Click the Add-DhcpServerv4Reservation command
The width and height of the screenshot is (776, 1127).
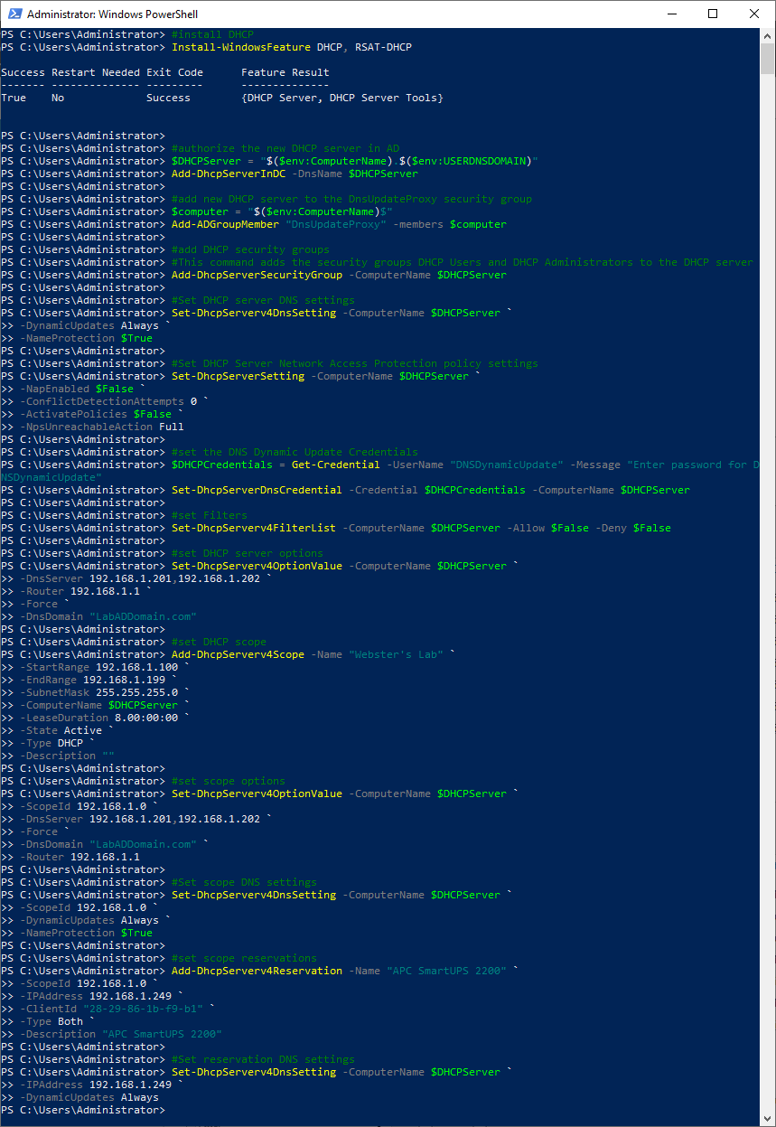pos(257,971)
